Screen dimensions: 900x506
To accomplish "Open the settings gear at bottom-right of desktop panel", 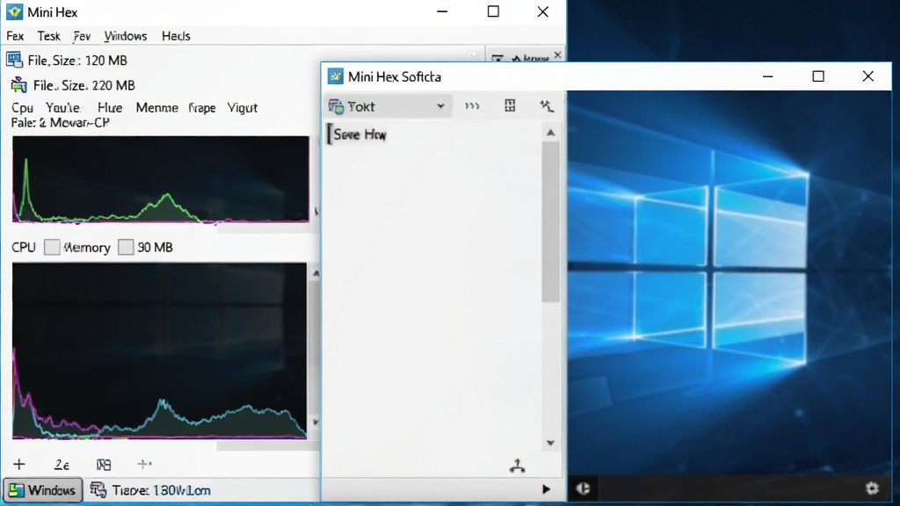I will click(872, 488).
